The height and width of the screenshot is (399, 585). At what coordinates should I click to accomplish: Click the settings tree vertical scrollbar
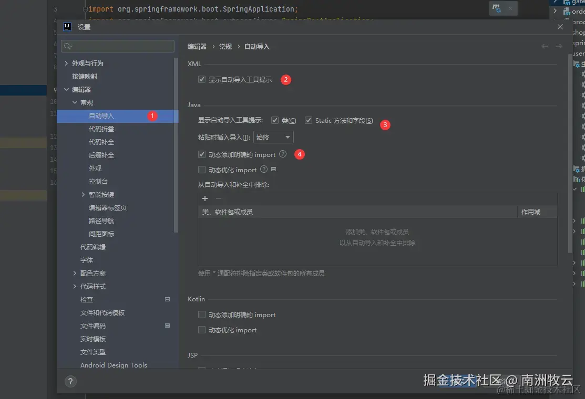point(176,144)
